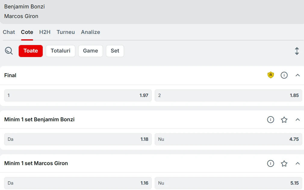Viewport: 304px width, 190px height.
Task: Open info icon for Minim 1 set Marcos Giron
Action: pyautogui.click(x=271, y=164)
